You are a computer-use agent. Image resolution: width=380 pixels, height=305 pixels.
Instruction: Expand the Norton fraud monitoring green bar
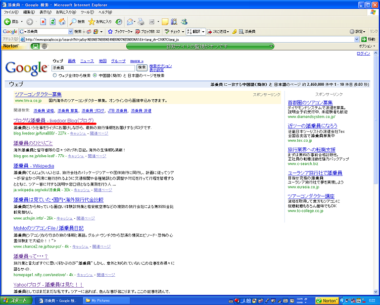click(x=272, y=46)
